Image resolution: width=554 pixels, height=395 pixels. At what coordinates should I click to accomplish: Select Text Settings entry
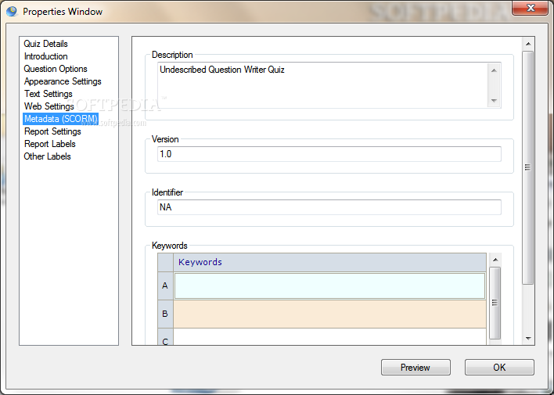point(48,94)
